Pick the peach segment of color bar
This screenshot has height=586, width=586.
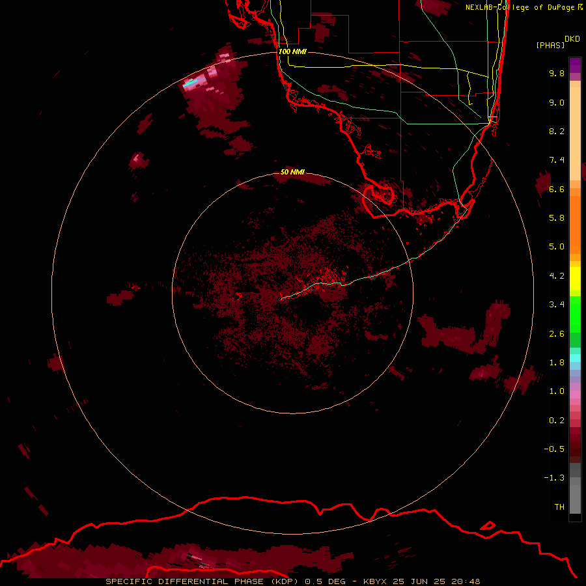click(x=575, y=133)
